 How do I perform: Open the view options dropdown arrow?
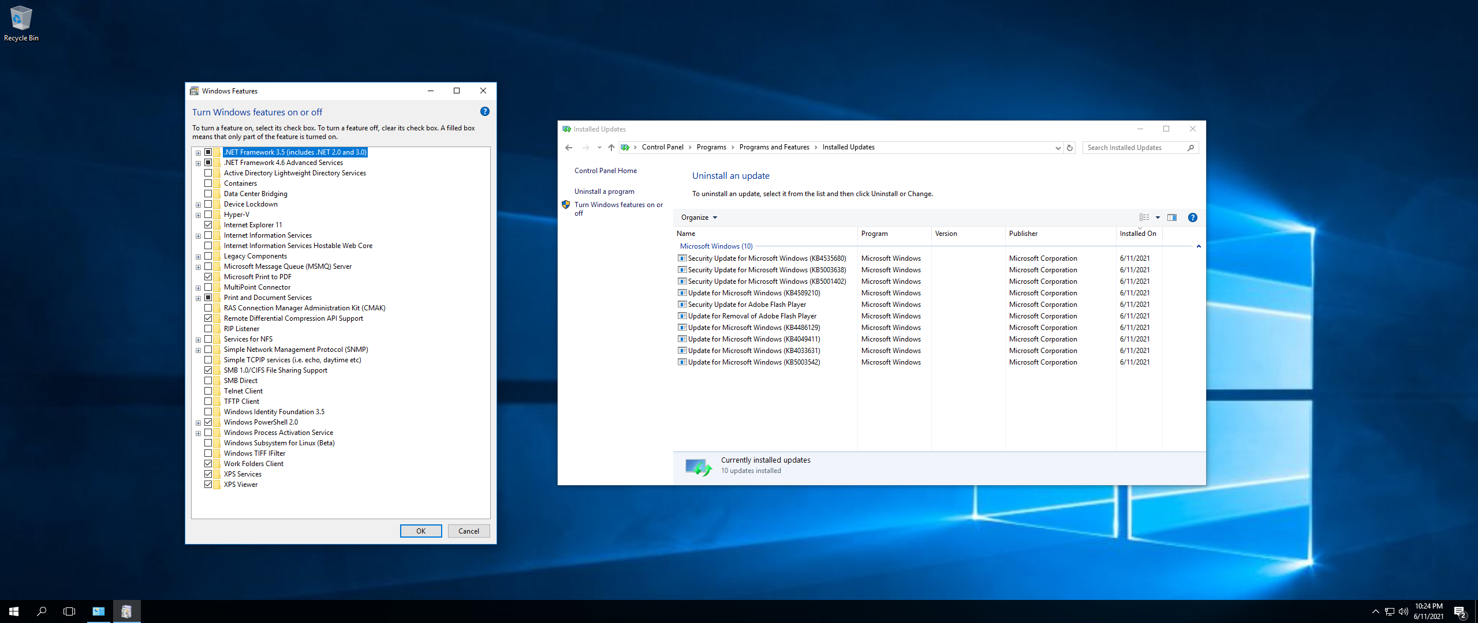tap(1158, 217)
